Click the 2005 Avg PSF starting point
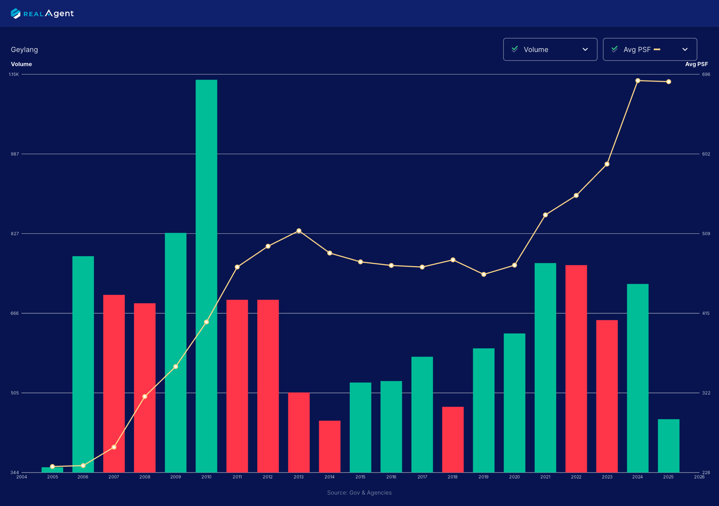 click(x=52, y=467)
